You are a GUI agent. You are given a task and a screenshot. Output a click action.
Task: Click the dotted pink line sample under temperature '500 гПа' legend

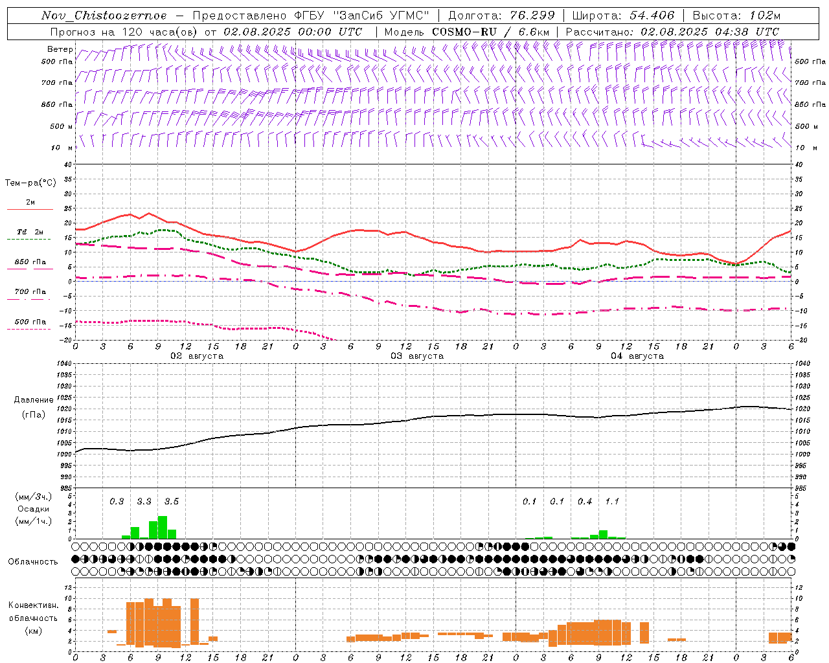coord(29,329)
